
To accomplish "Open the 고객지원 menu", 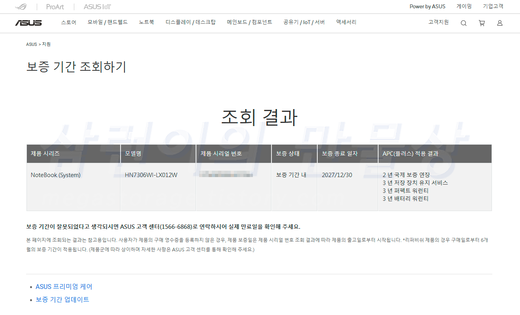I will [439, 22].
